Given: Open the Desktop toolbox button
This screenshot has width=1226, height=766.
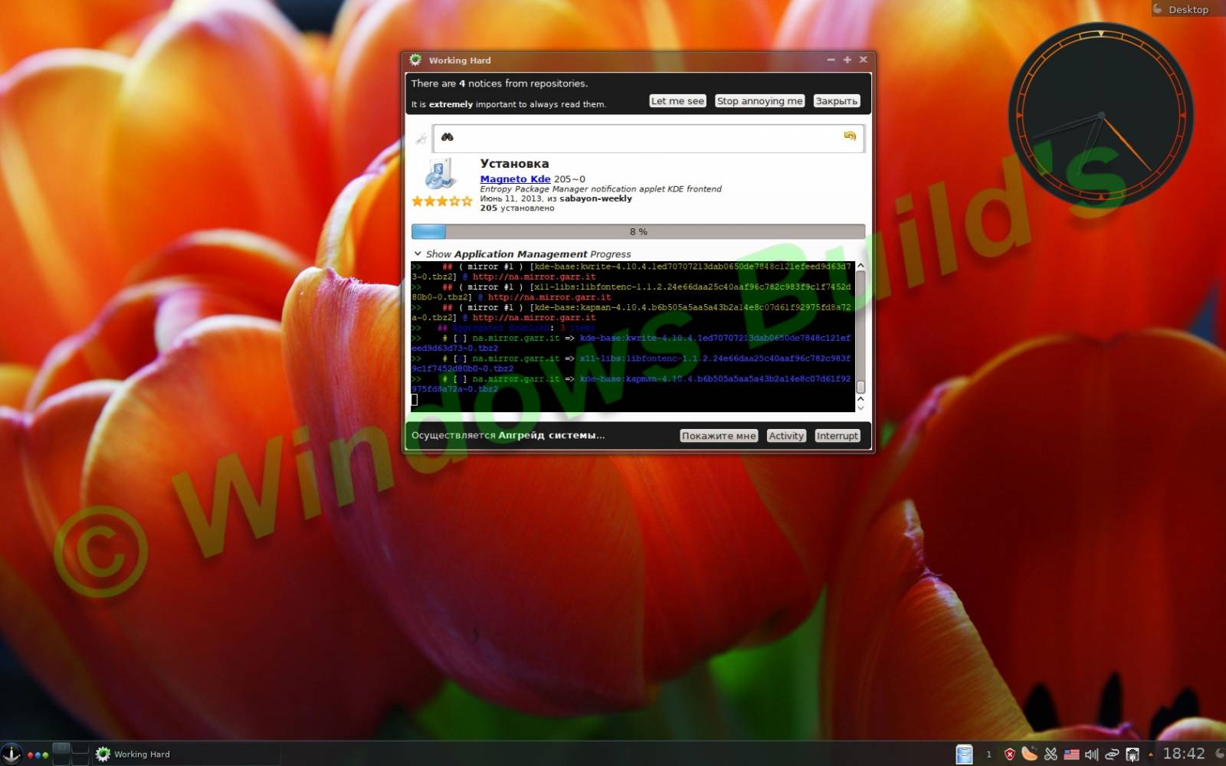Looking at the screenshot, I should [1188, 9].
